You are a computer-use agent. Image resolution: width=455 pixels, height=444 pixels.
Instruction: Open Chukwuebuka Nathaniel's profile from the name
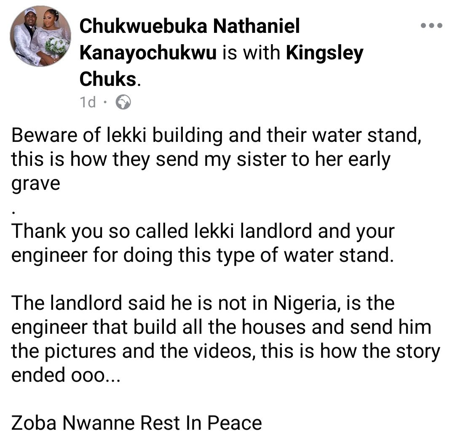pyautogui.click(x=190, y=26)
